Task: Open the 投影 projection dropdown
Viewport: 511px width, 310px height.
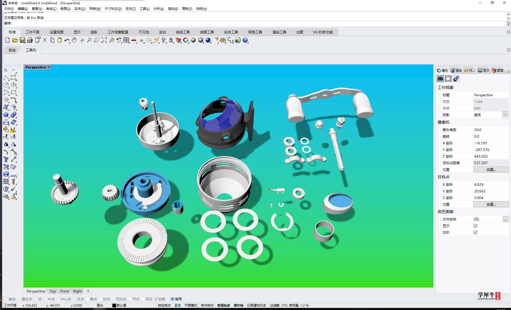Action: tap(505, 115)
